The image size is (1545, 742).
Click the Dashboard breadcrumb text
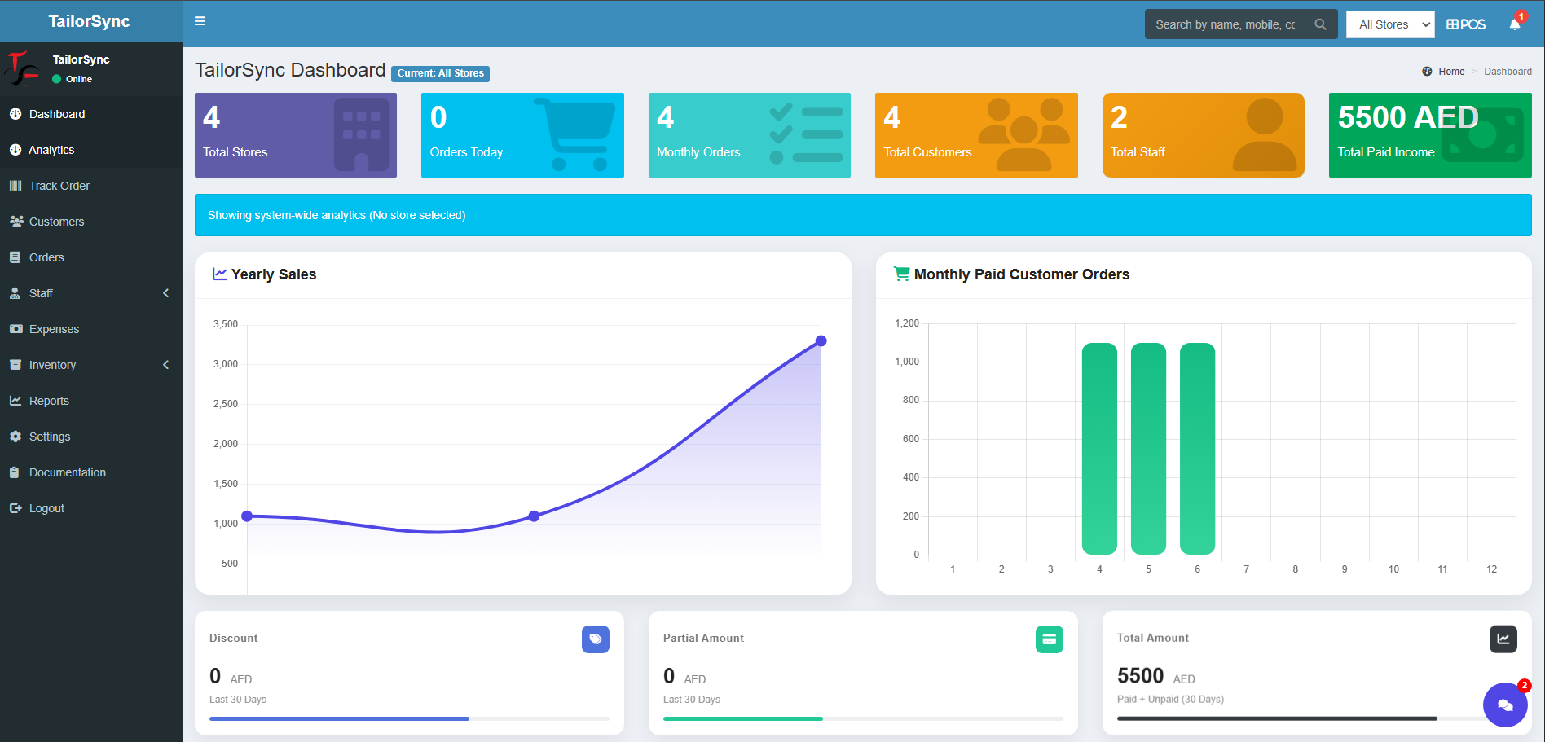(1508, 72)
